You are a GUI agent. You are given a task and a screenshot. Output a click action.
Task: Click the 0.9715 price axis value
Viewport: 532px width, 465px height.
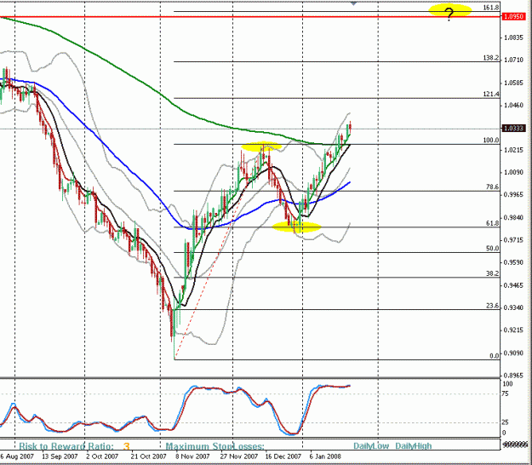(x=513, y=240)
